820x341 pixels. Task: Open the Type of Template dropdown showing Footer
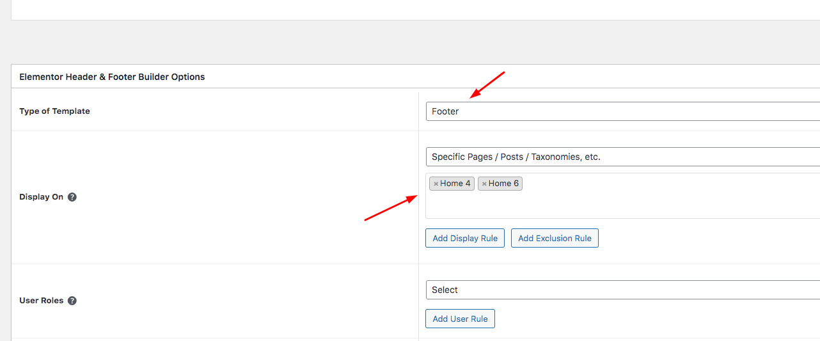click(623, 111)
